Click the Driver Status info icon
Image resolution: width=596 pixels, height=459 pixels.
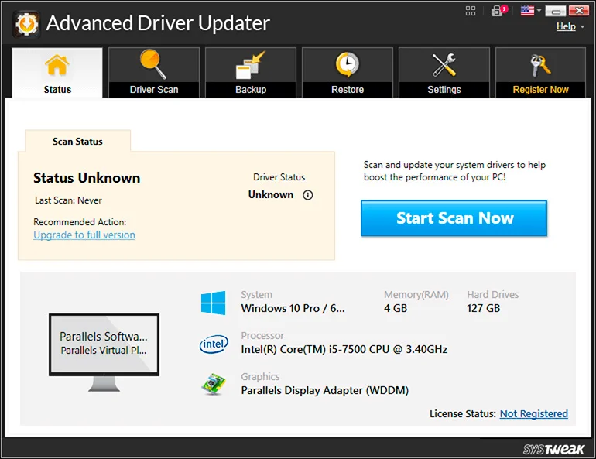(x=307, y=195)
